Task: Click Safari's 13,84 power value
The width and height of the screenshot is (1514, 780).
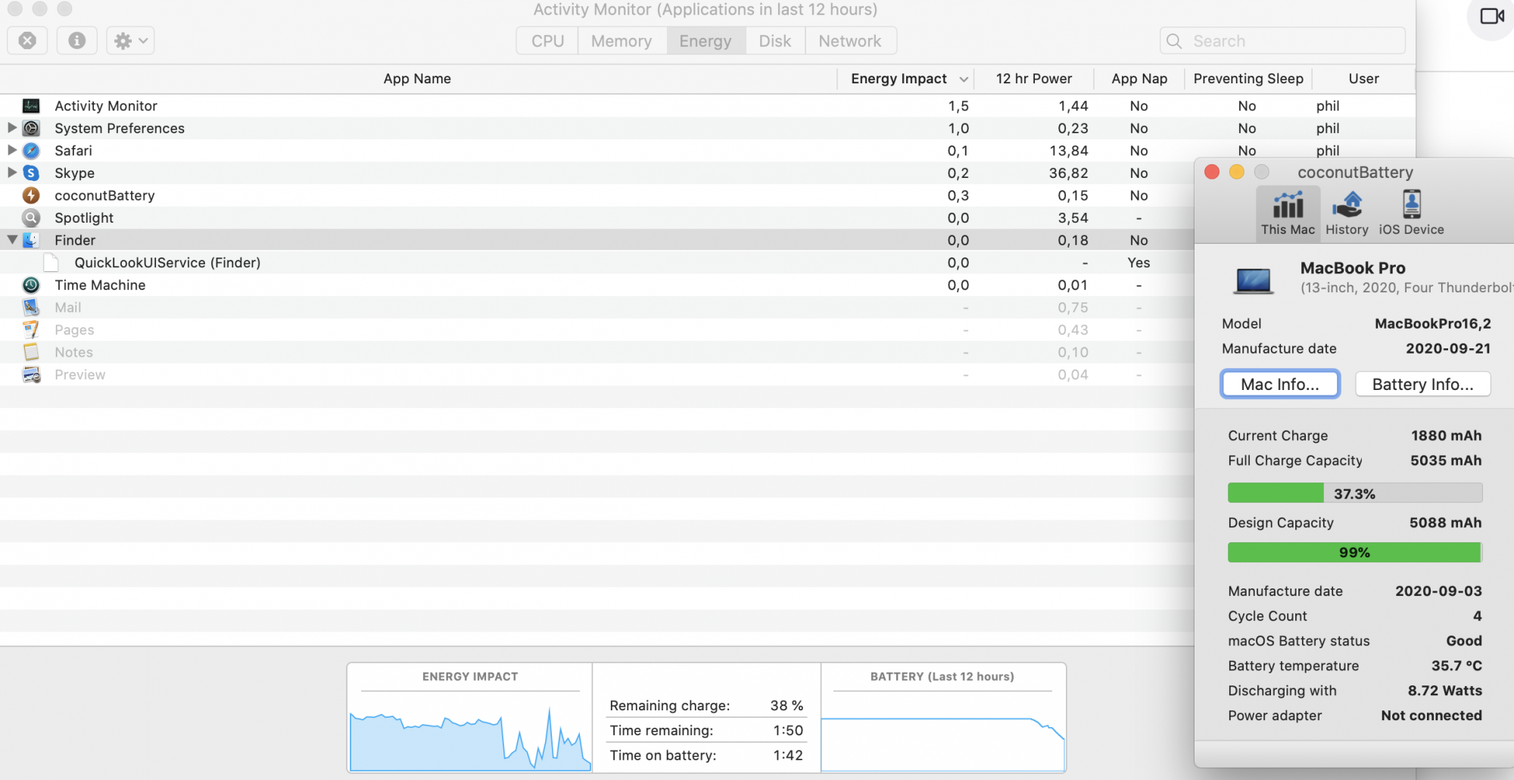Action: [x=1068, y=151]
